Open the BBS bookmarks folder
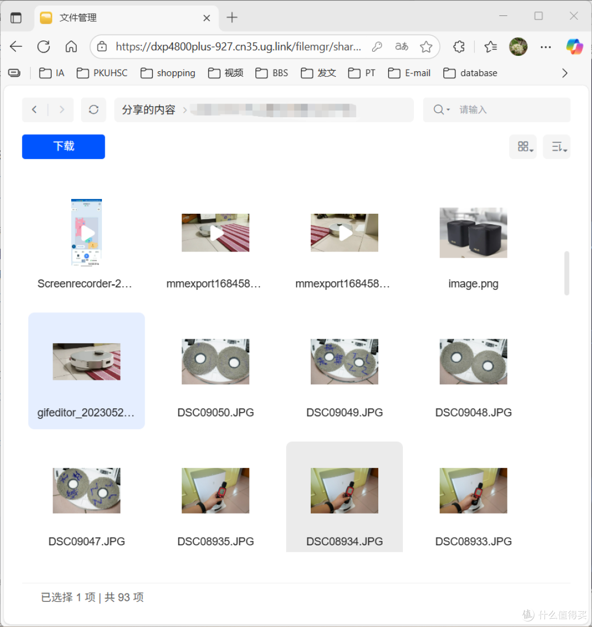Viewport: 592px width, 627px height. click(x=271, y=73)
